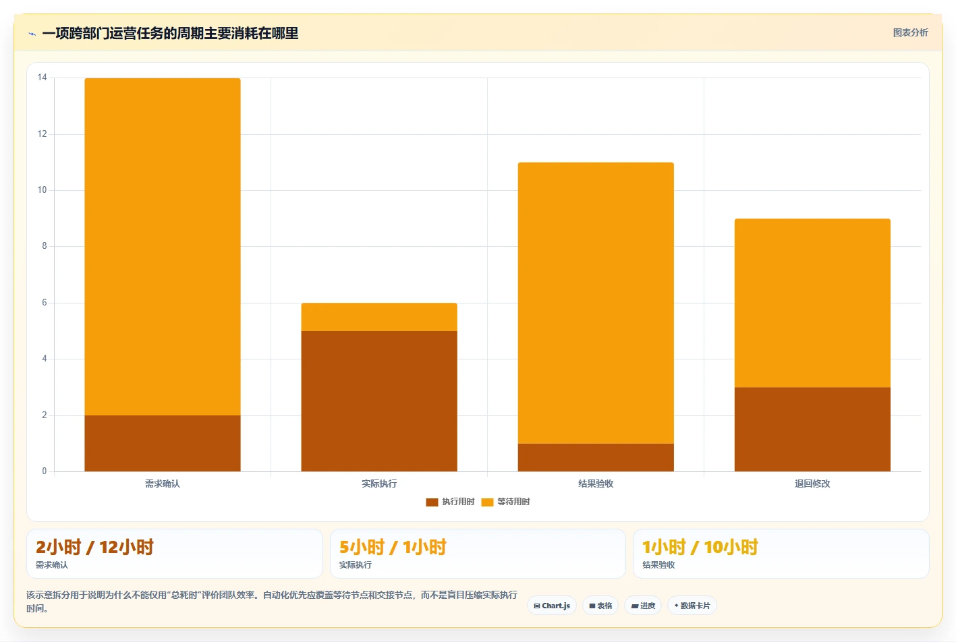956x642 pixels.
Task: Open the 2小时 / 12小时 data card
Action: [x=175, y=554]
